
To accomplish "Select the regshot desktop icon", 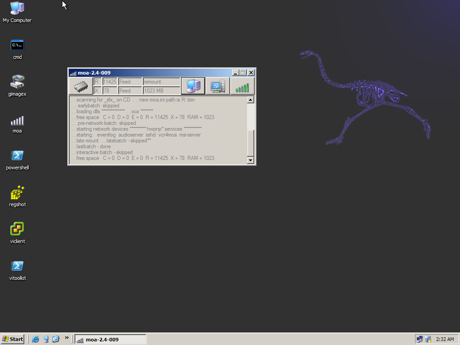I will 17,193.
